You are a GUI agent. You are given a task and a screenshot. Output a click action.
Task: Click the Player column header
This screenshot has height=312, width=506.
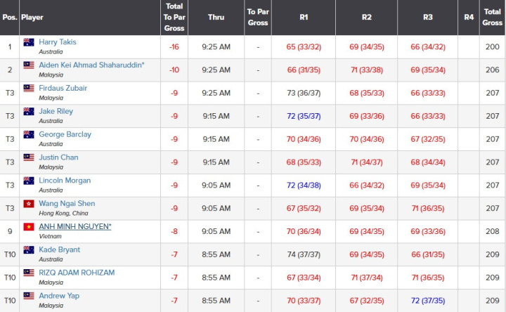(x=32, y=18)
